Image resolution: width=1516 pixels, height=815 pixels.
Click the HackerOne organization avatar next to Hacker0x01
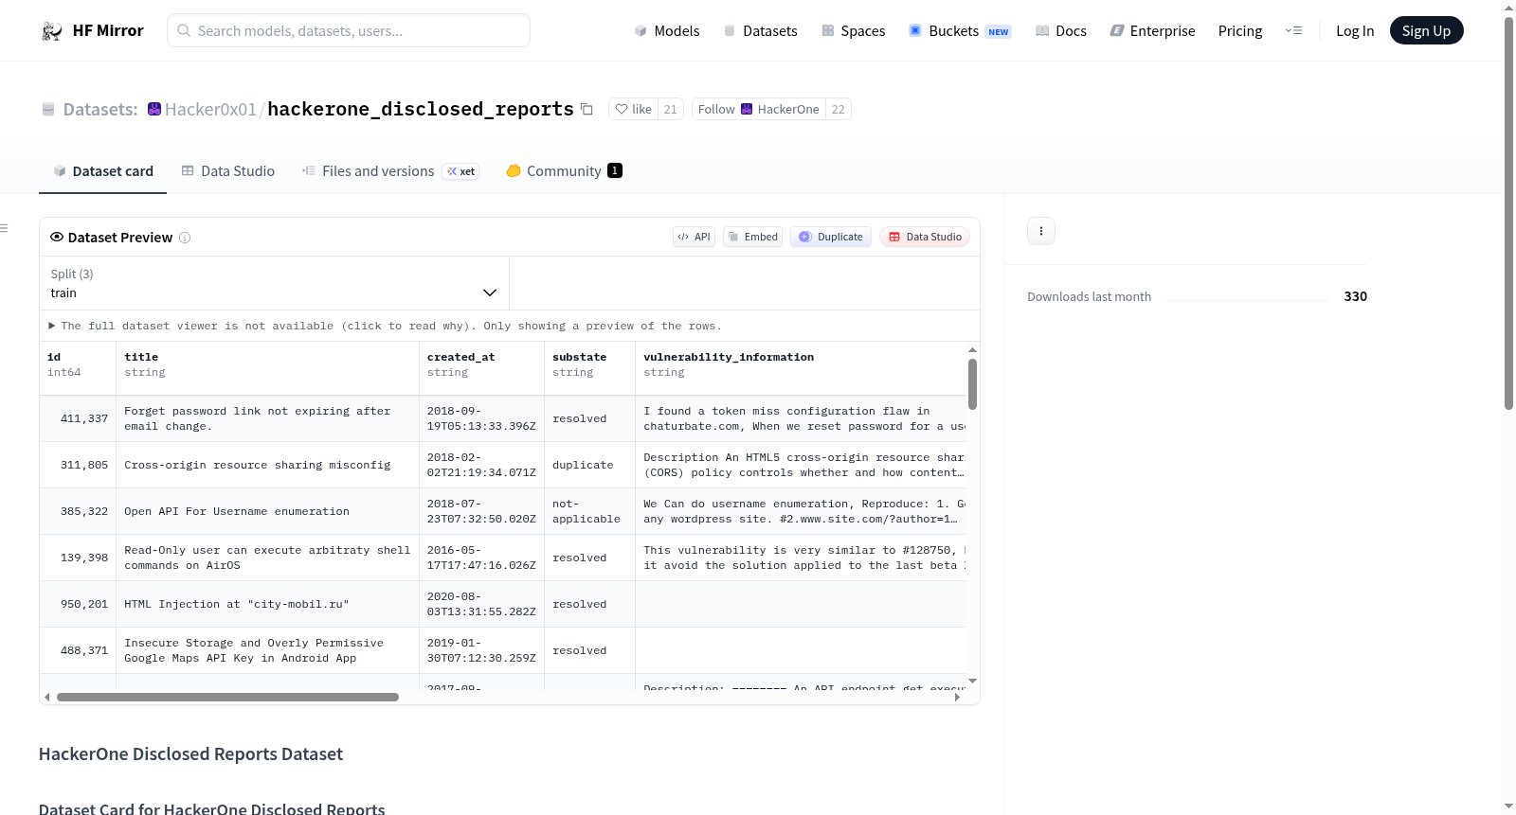tap(154, 109)
